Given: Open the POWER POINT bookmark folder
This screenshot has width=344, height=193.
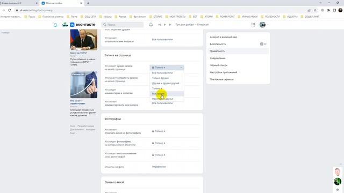Looking at the screenshot, I should (x=225, y=17).
